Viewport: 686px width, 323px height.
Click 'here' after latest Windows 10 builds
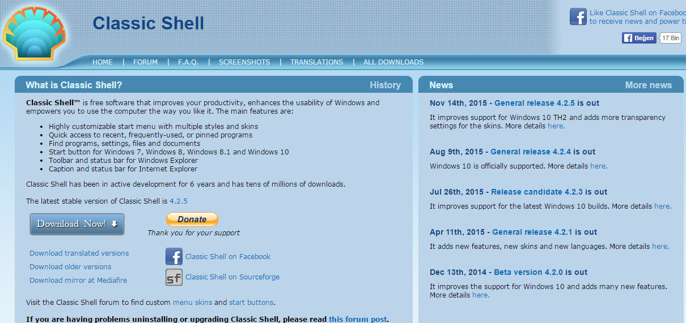[x=662, y=206]
